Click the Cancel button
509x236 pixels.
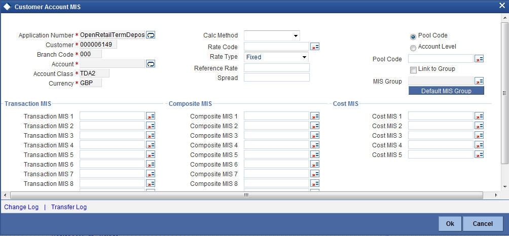tap(482, 224)
